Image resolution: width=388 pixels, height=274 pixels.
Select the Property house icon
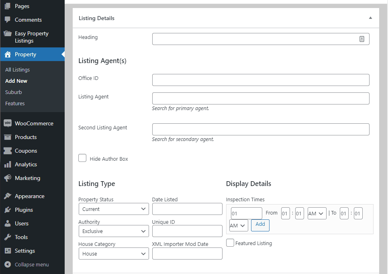pyautogui.click(x=8, y=54)
